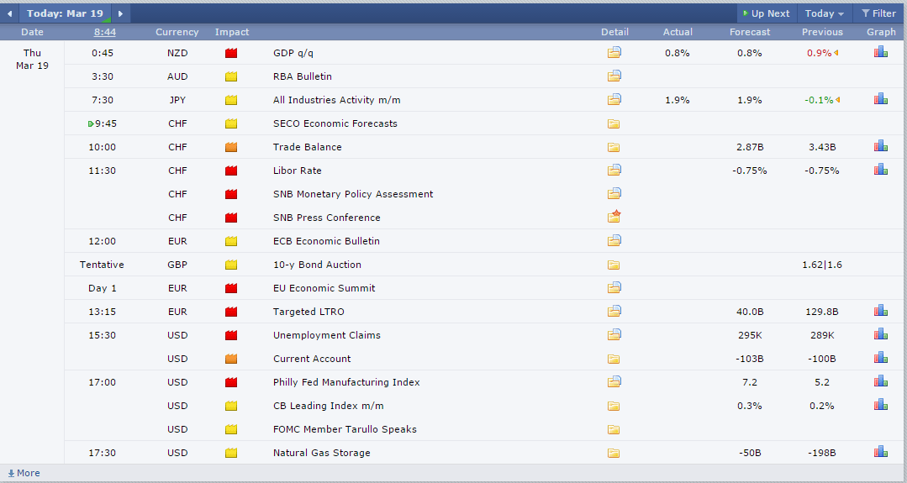Open detail for CB Leading Index m/m
This screenshot has width=907, height=483.
pyautogui.click(x=614, y=407)
